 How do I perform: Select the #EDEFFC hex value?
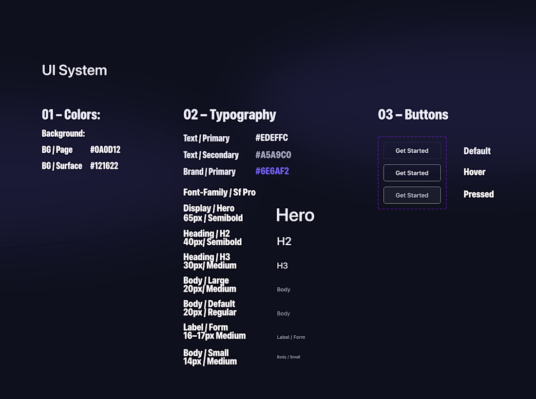pyautogui.click(x=272, y=138)
